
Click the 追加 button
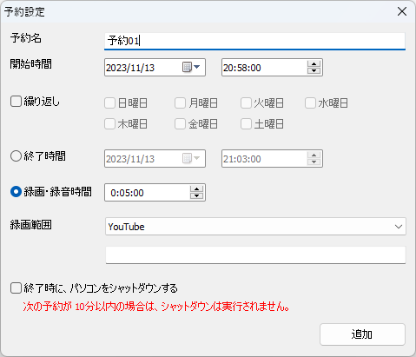tap(362, 334)
